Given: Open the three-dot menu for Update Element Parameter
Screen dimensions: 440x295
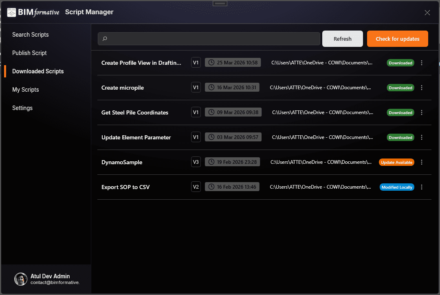Looking at the screenshot, I should 422,137.
